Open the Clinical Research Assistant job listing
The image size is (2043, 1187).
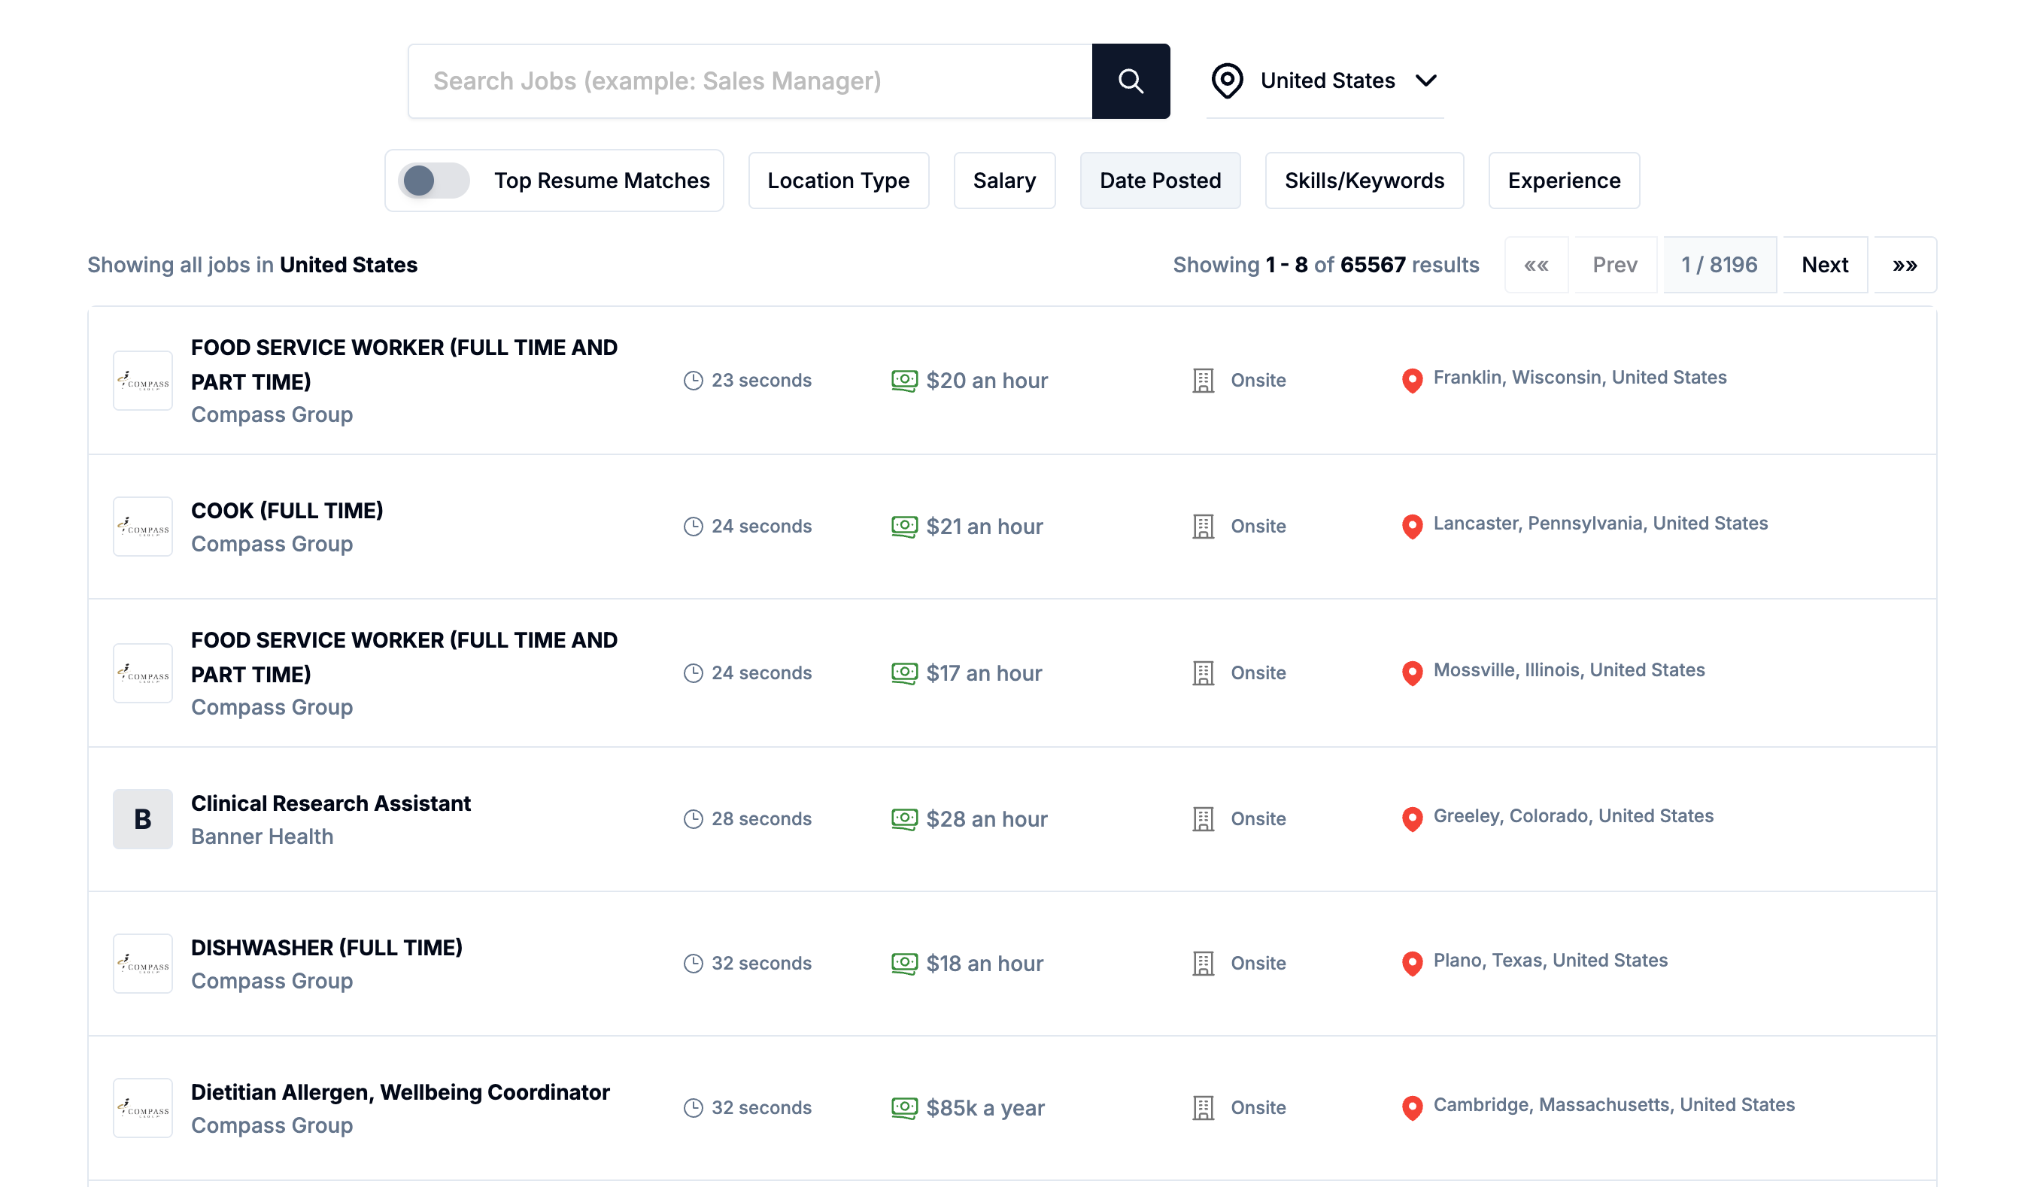pos(330,803)
